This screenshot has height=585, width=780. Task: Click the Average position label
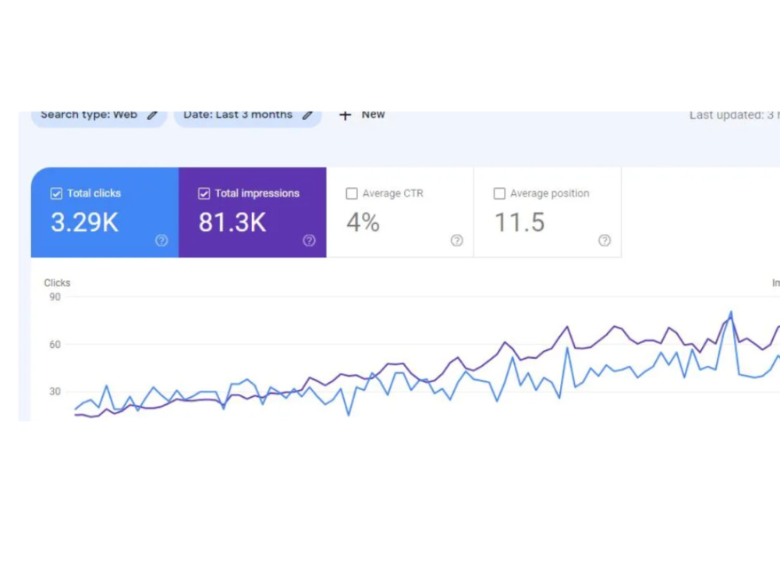pos(550,193)
